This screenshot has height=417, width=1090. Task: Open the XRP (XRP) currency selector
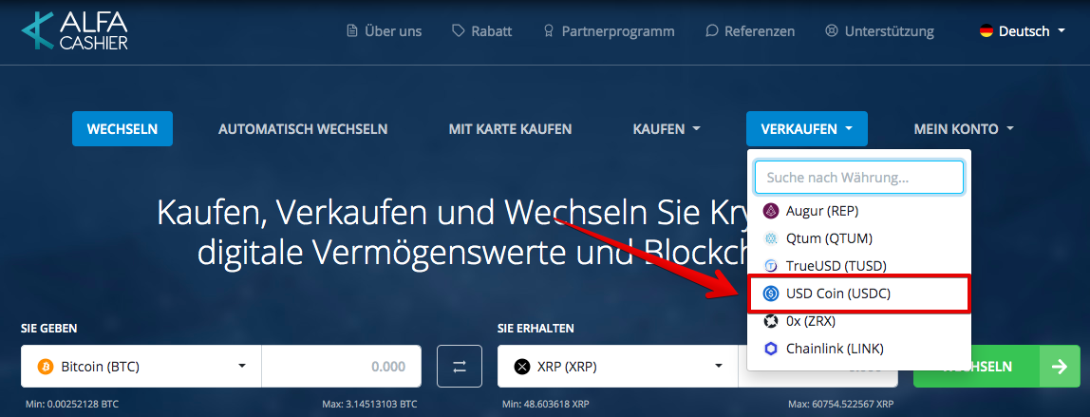click(617, 367)
